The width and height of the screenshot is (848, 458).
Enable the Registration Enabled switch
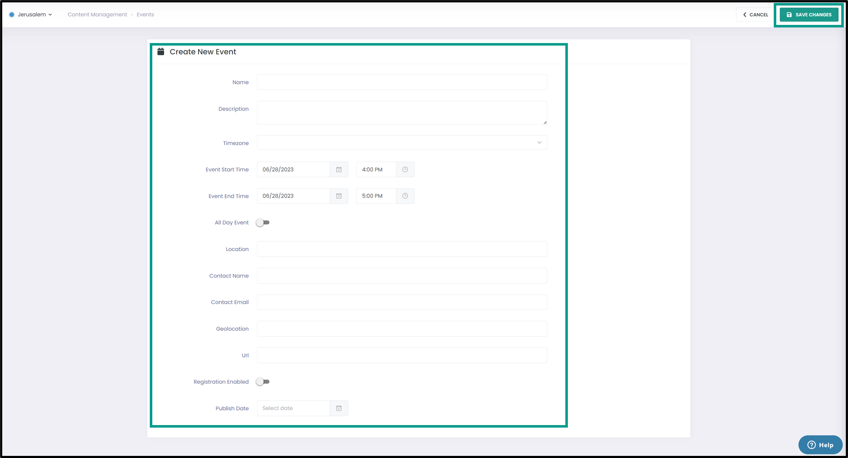263,382
